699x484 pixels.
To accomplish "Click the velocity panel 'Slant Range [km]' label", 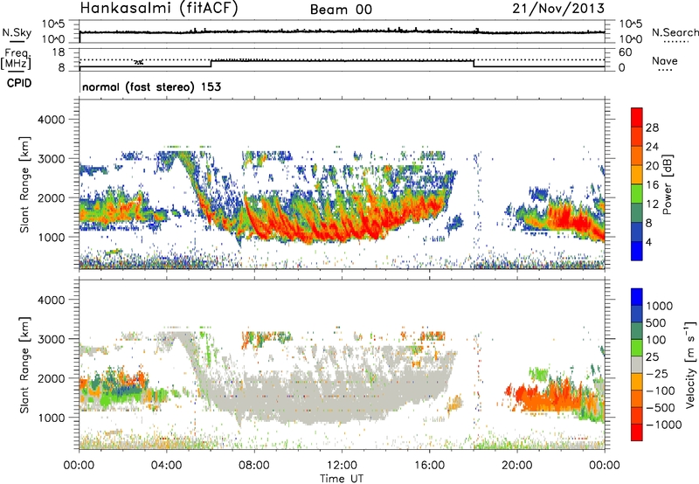I will pyautogui.click(x=24, y=364).
